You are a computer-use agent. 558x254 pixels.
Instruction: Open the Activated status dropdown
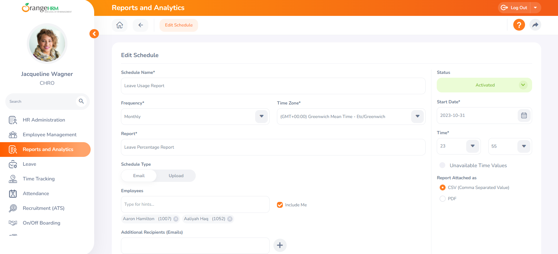point(523,85)
